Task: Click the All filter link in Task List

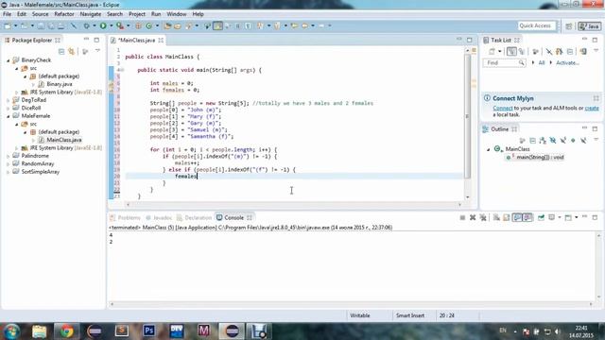Action: point(542,63)
